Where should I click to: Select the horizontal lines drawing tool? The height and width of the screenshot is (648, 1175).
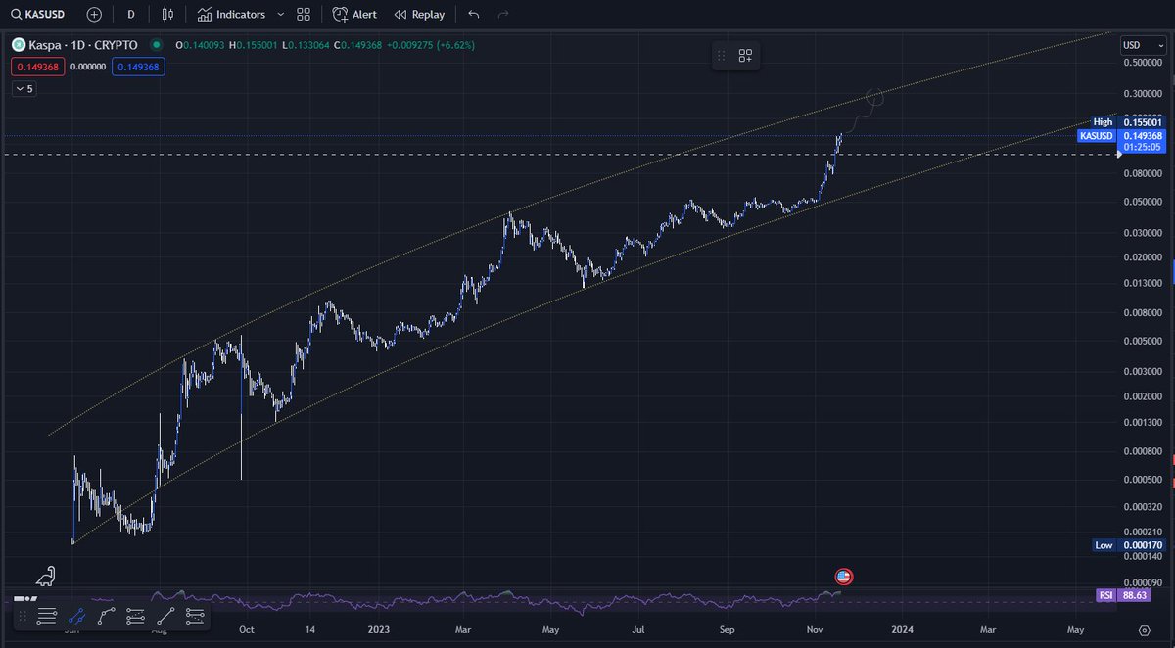pyautogui.click(x=45, y=616)
